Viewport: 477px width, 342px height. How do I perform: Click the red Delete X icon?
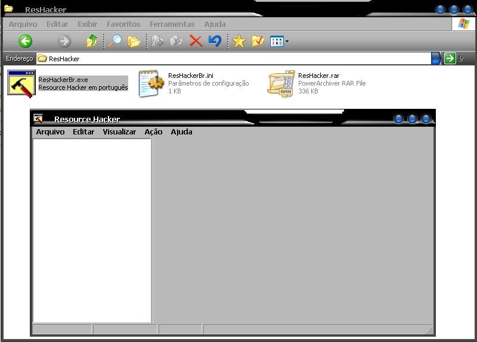point(196,41)
